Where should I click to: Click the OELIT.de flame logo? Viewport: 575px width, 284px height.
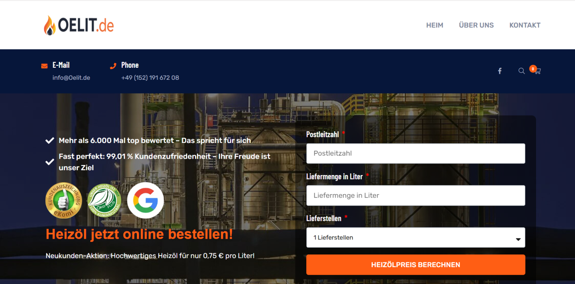point(78,25)
